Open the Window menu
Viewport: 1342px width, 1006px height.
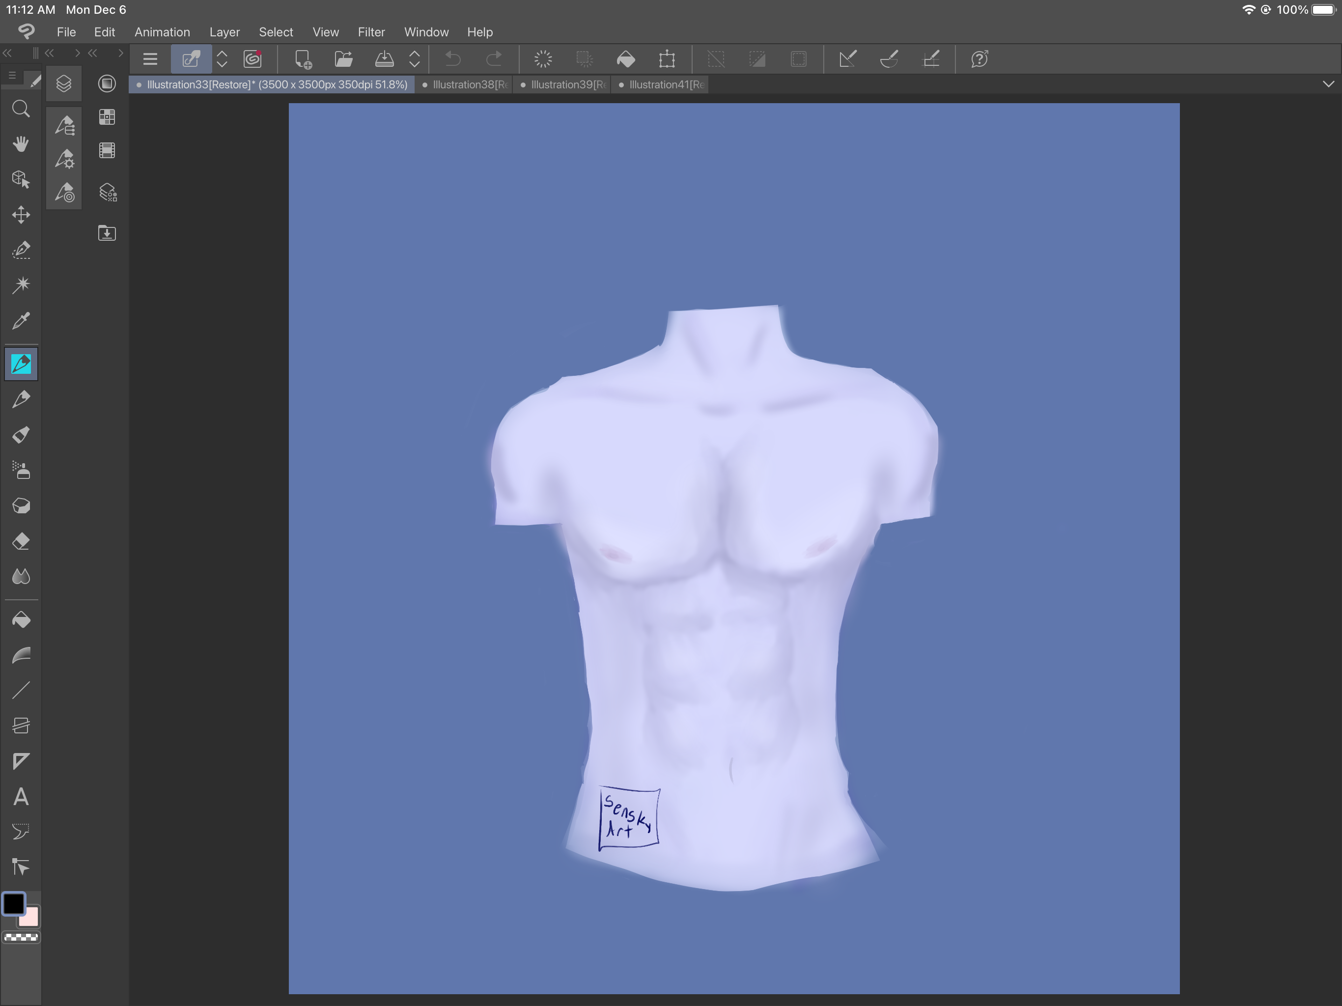(x=426, y=32)
